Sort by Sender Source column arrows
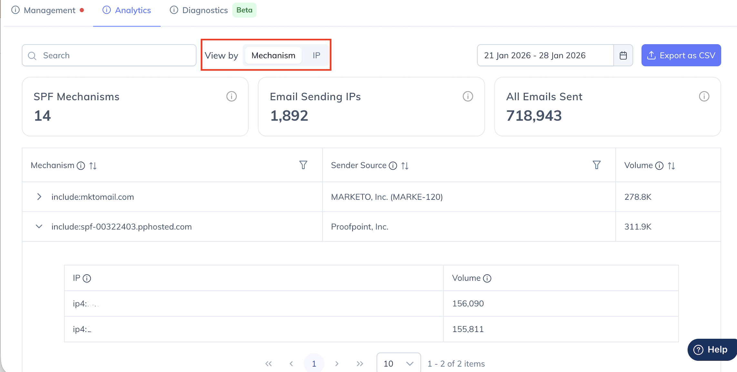Image resolution: width=737 pixels, height=372 pixels. click(405, 166)
